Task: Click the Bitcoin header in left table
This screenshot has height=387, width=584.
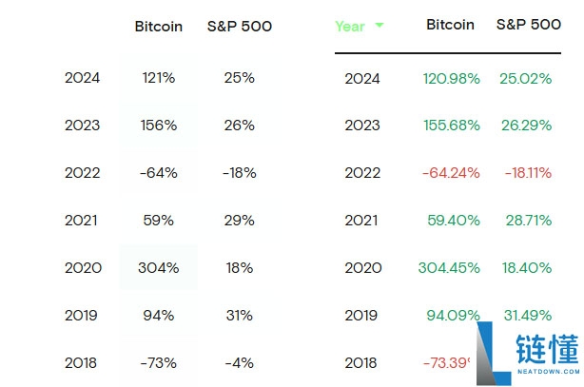Action: [159, 27]
